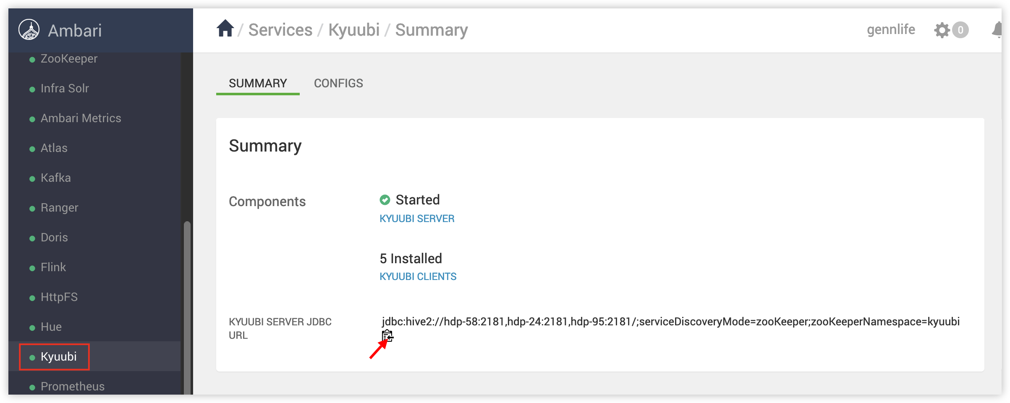The image size is (1010, 403).
Task: Open Flink service from sidebar
Action: coord(53,267)
